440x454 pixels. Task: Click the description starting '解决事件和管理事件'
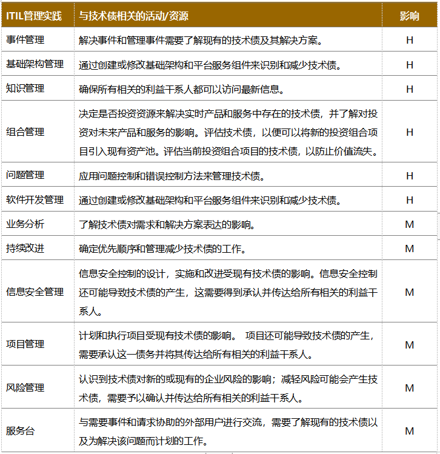click(x=201, y=40)
